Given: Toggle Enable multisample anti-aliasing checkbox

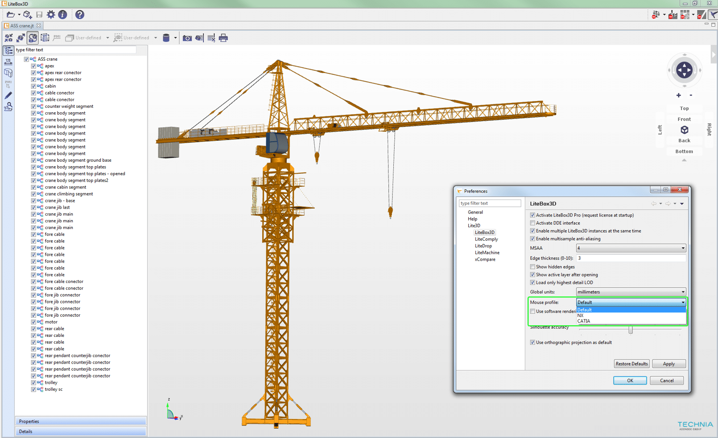Looking at the screenshot, I should pos(532,239).
